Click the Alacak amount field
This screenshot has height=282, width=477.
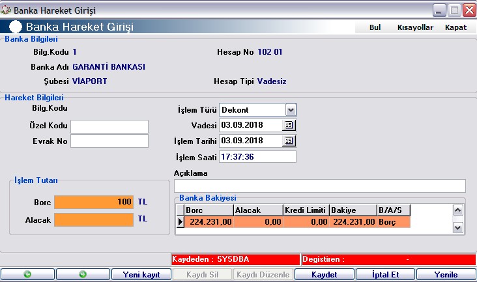94,219
